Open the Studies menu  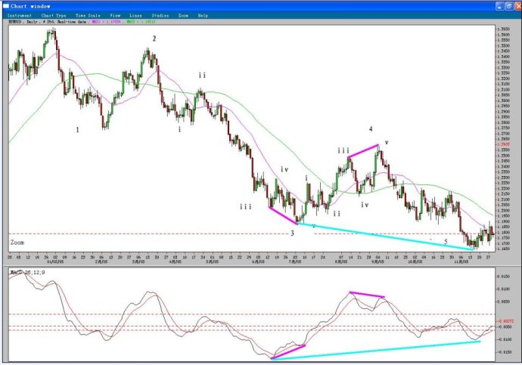pyautogui.click(x=160, y=14)
